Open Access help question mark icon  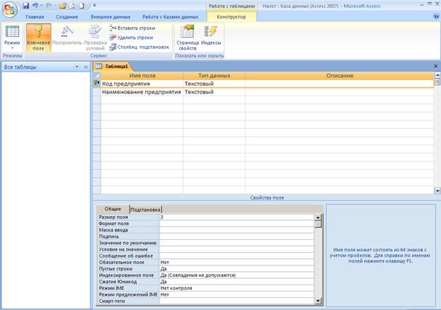point(437,16)
